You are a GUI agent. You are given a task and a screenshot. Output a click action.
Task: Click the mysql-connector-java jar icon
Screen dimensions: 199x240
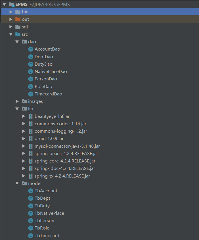coord(31,146)
